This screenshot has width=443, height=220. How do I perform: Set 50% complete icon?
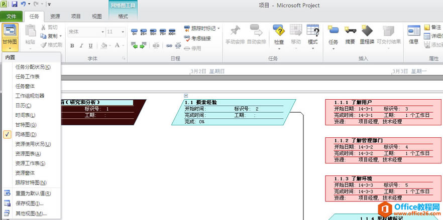point(153,32)
